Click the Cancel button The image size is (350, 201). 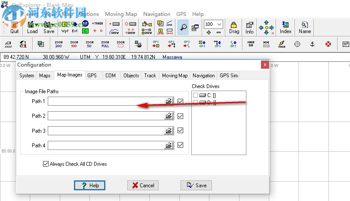pyautogui.click(x=143, y=185)
